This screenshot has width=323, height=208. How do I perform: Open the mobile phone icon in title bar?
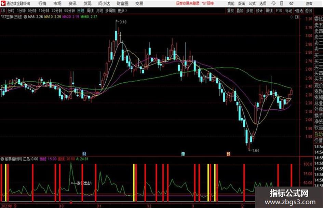pyautogui.click(x=282, y=3)
